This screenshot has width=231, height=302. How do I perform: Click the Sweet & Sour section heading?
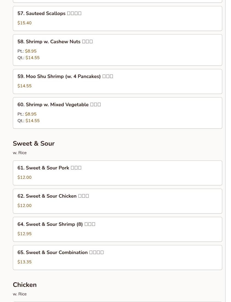[x=34, y=143]
